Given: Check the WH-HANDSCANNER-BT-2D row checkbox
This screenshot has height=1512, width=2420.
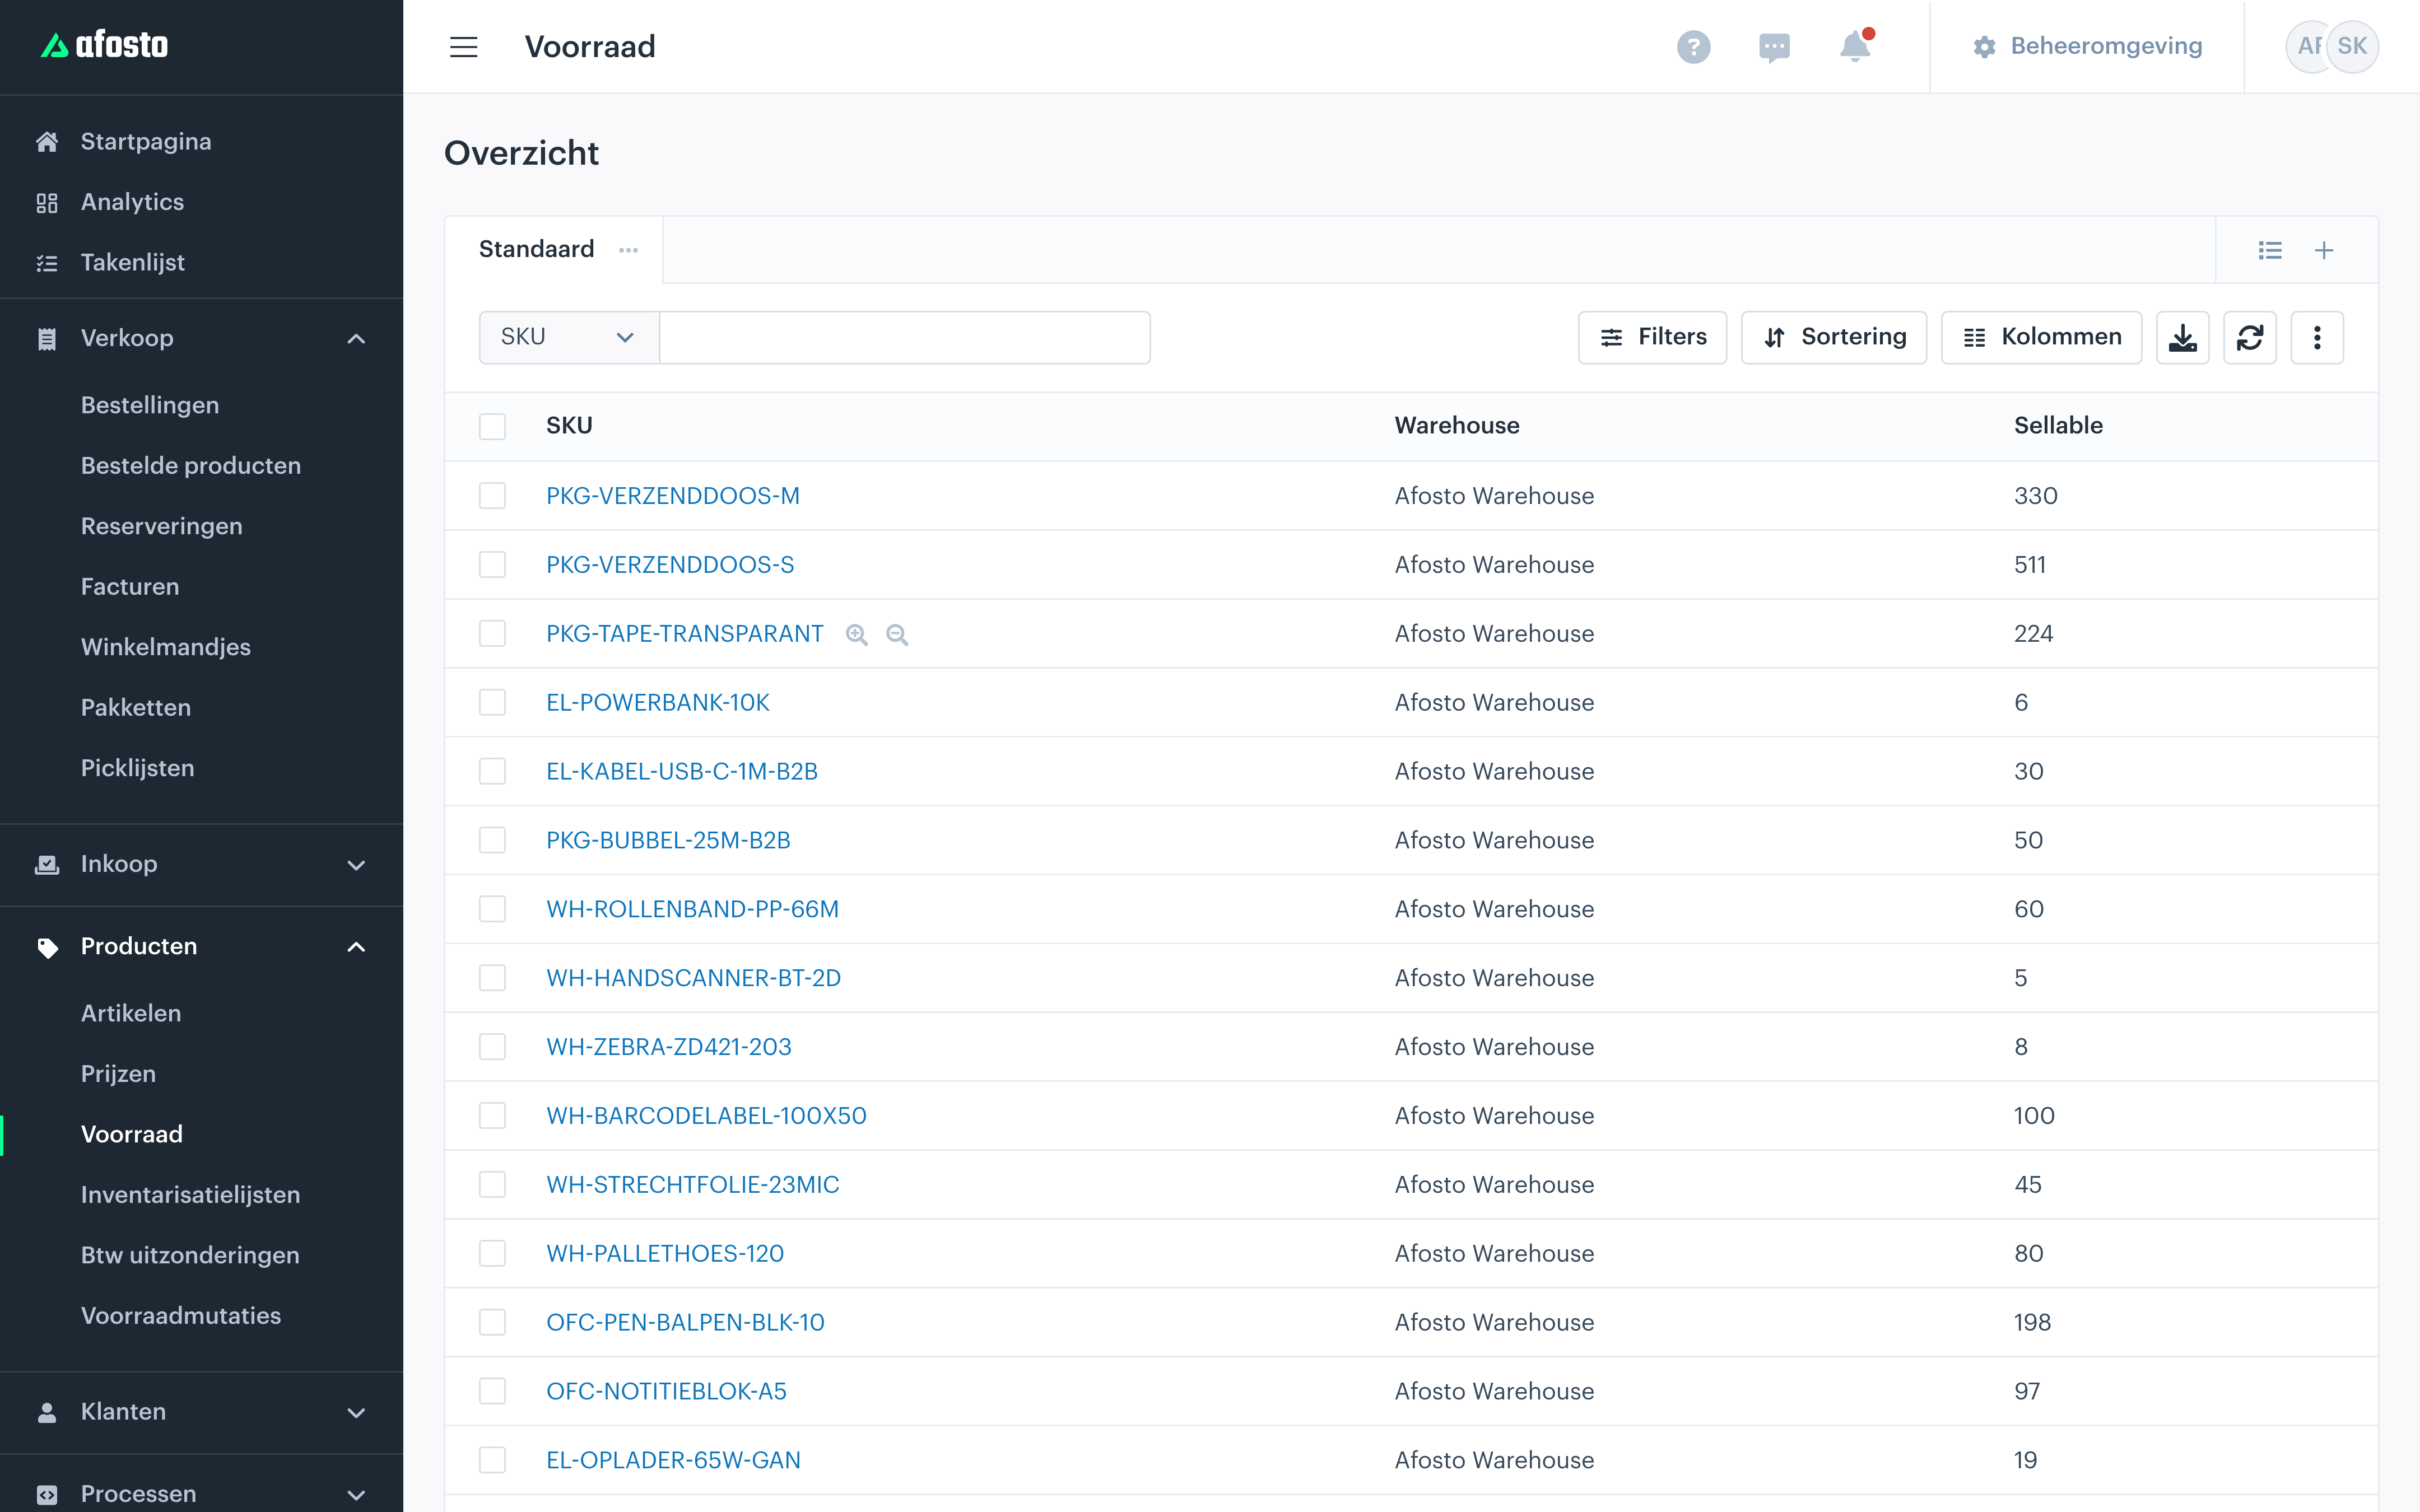Looking at the screenshot, I should click(492, 978).
